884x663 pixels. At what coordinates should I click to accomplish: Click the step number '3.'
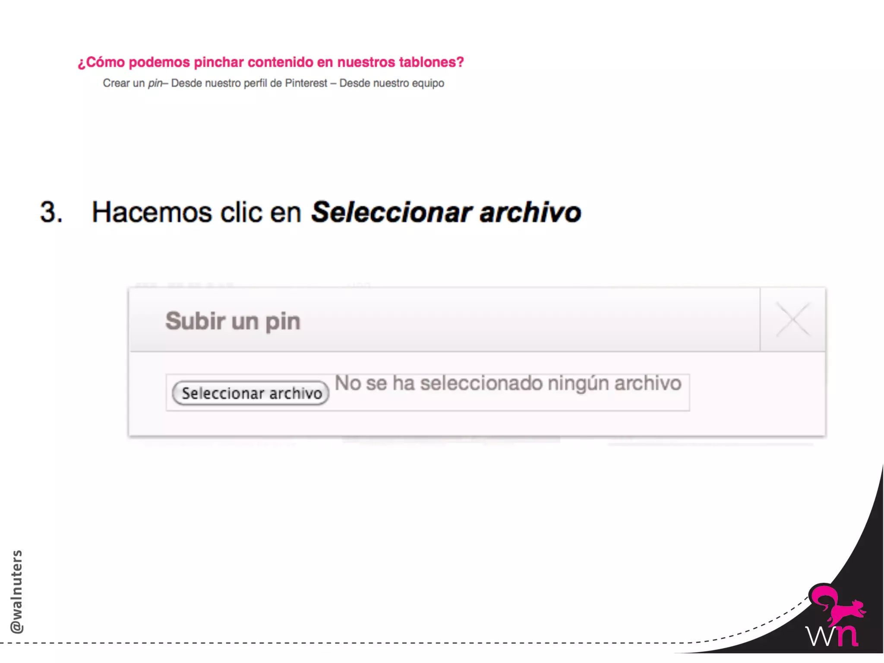51,212
